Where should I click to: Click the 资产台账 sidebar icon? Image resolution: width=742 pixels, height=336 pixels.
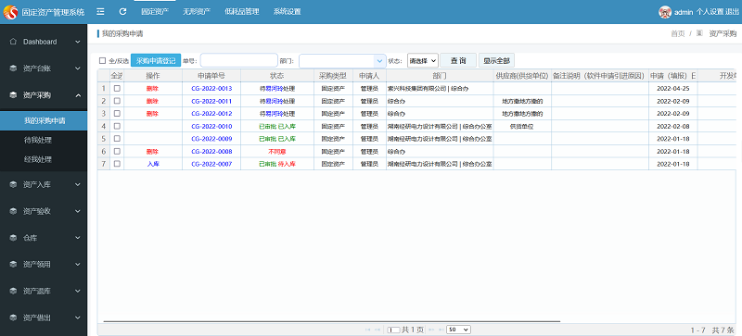13,68
